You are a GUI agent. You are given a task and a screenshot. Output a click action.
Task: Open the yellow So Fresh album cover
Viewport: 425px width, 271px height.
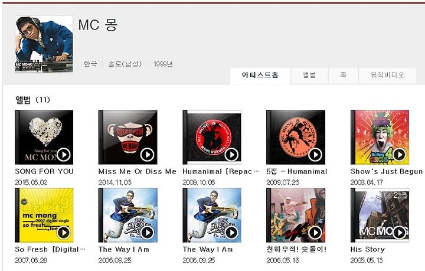coord(44,215)
